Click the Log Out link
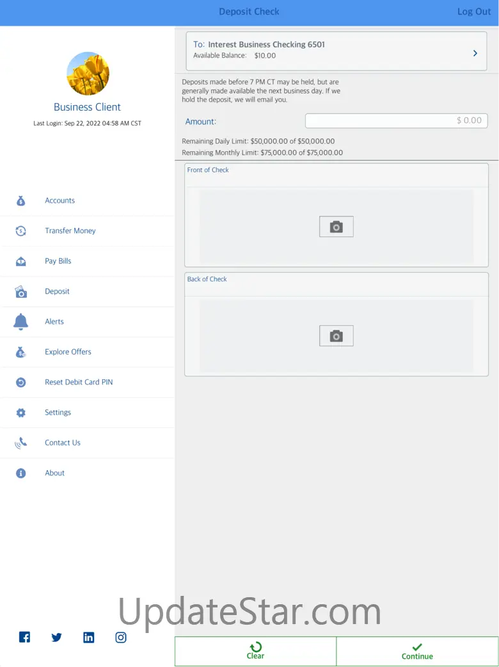The width and height of the screenshot is (499, 667). pos(474,12)
